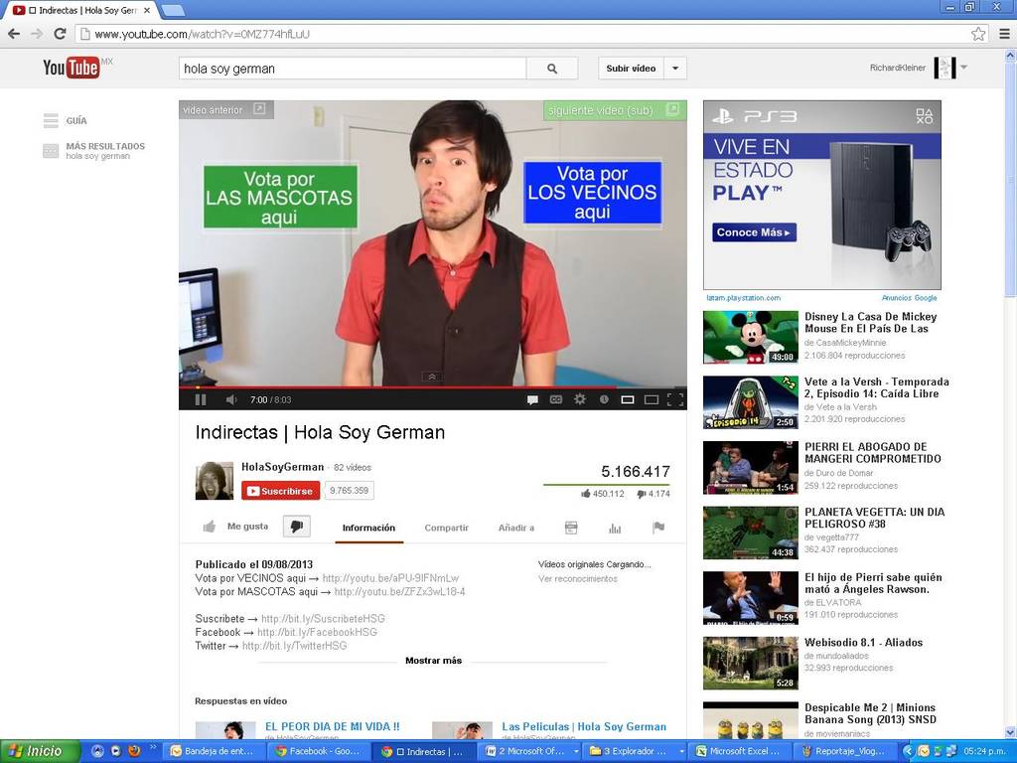1017x763 pixels.
Task: Expand the Subir vídeo dropdown arrow
Action: click(675, 69)
